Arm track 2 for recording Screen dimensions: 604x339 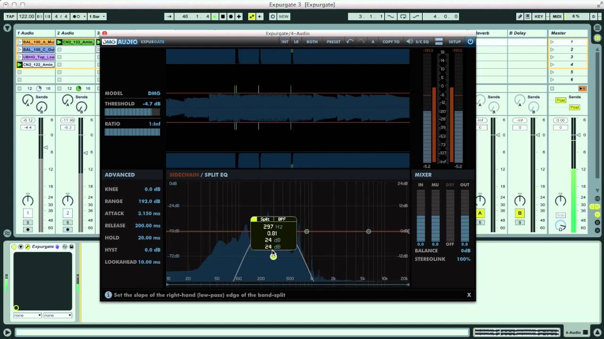pyautogui.click(x=67, y=229)
